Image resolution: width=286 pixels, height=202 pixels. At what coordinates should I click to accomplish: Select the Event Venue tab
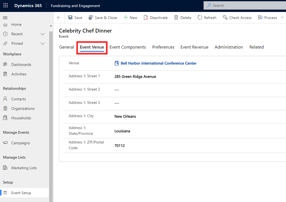[x=92, y=47]
